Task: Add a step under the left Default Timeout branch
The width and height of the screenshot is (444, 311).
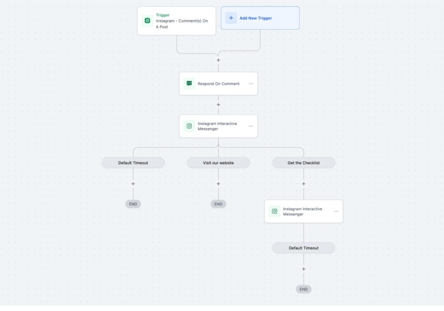Action: click(133, 184)
